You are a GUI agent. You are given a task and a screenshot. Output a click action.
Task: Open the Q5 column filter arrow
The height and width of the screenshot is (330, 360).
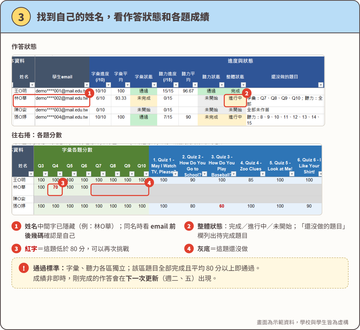click(x=74, y=174)
